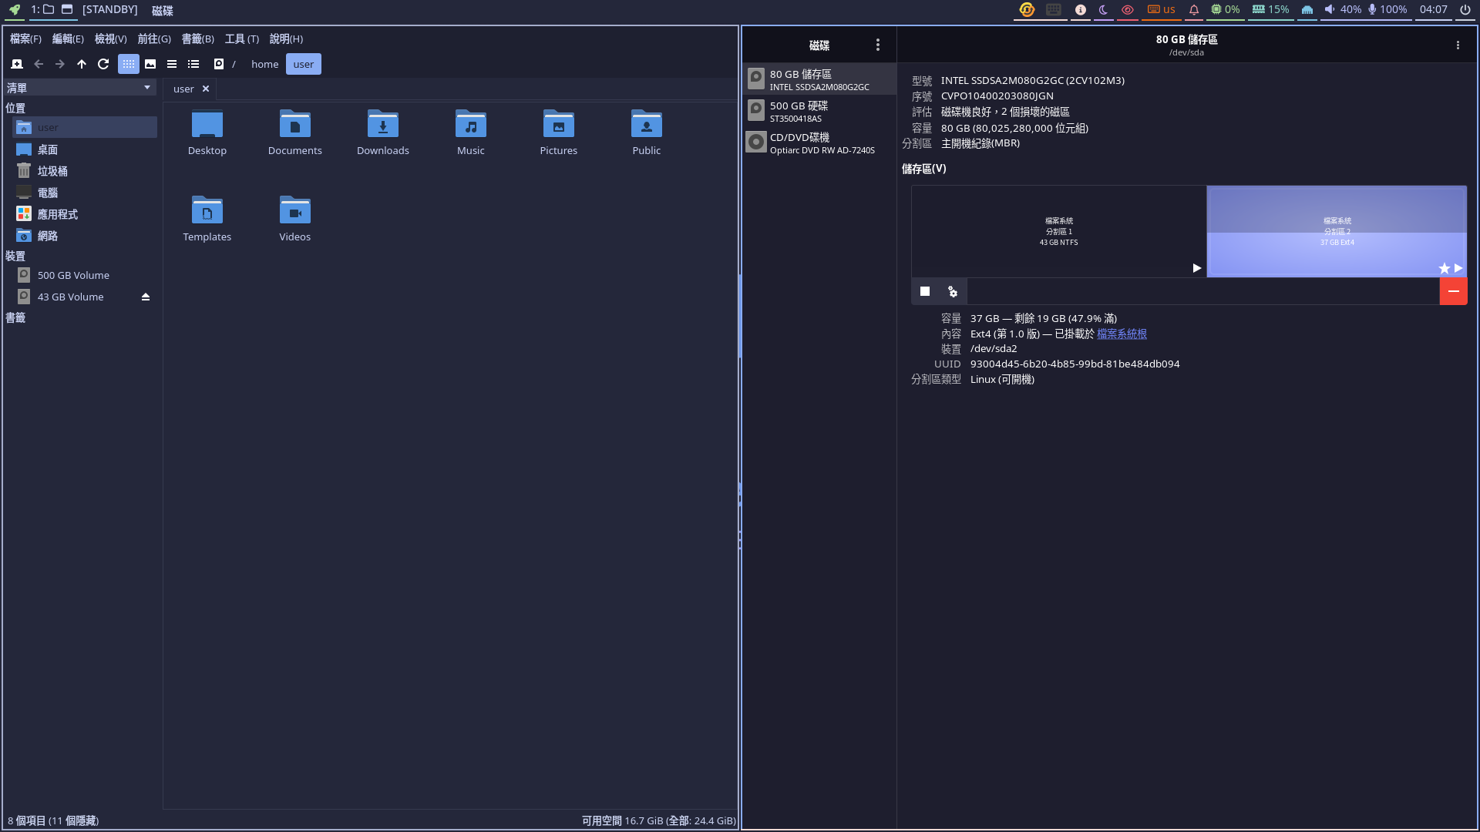The height and width of the screenshot is (832, 1480).
Task: Close the user tab
Action: click(x=206, y=89)
